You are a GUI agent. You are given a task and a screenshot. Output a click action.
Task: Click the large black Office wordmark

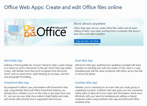coord(51,32)
